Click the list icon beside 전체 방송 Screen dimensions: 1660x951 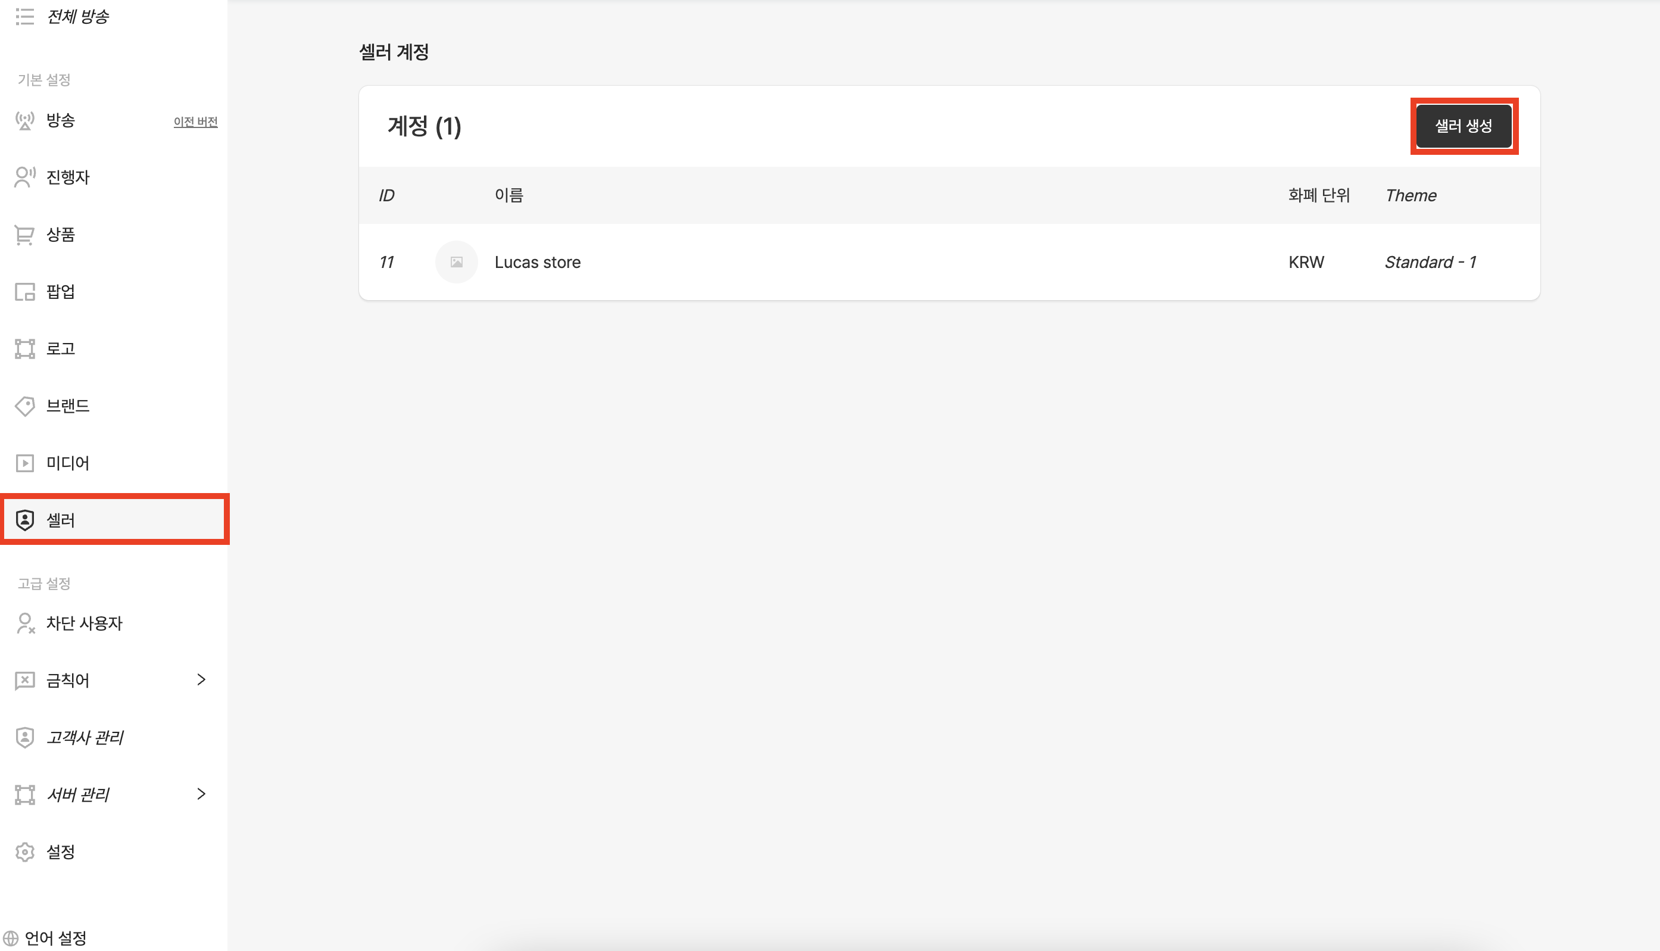coord(25,16)
